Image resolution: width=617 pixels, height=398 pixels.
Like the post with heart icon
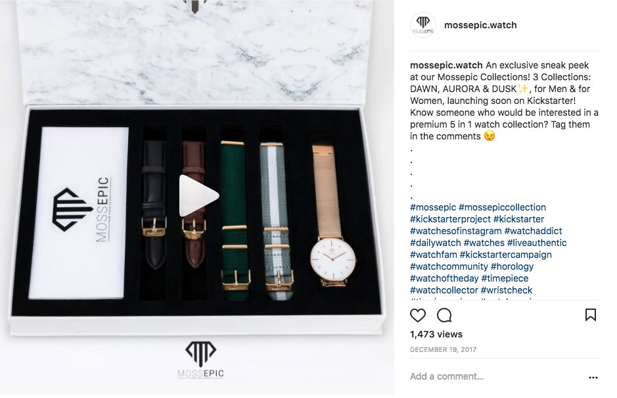418,315
